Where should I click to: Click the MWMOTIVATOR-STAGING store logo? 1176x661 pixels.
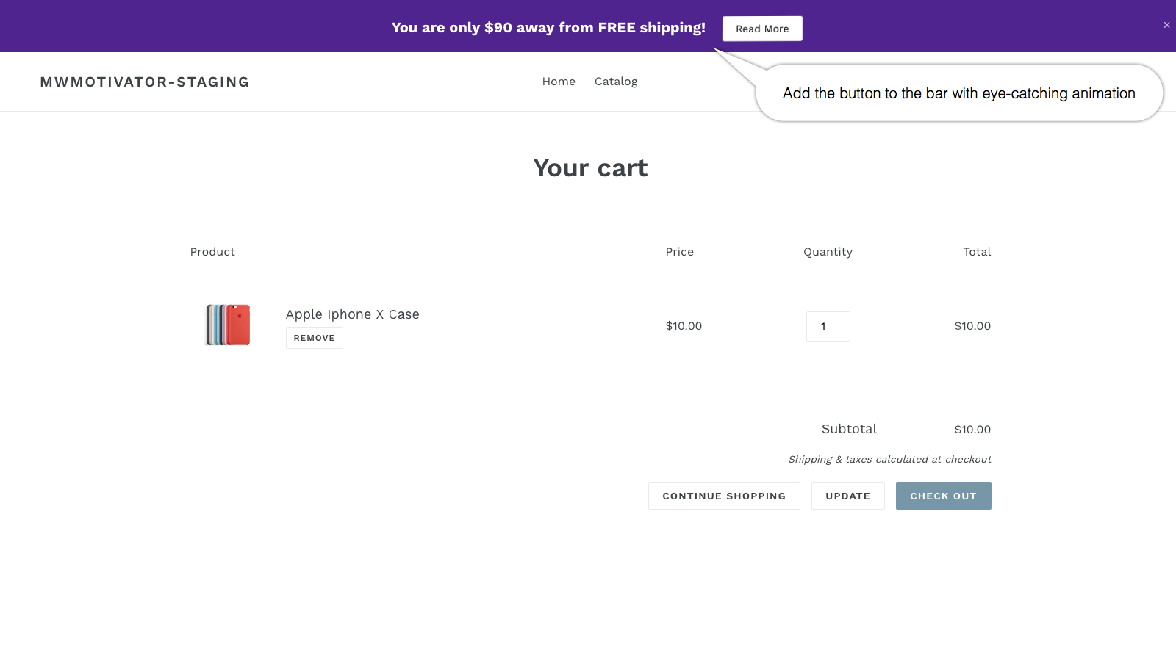[145, 82]
